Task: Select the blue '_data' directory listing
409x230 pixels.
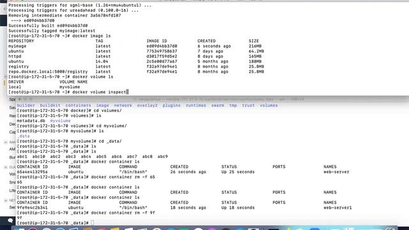Action: point(23,136)
